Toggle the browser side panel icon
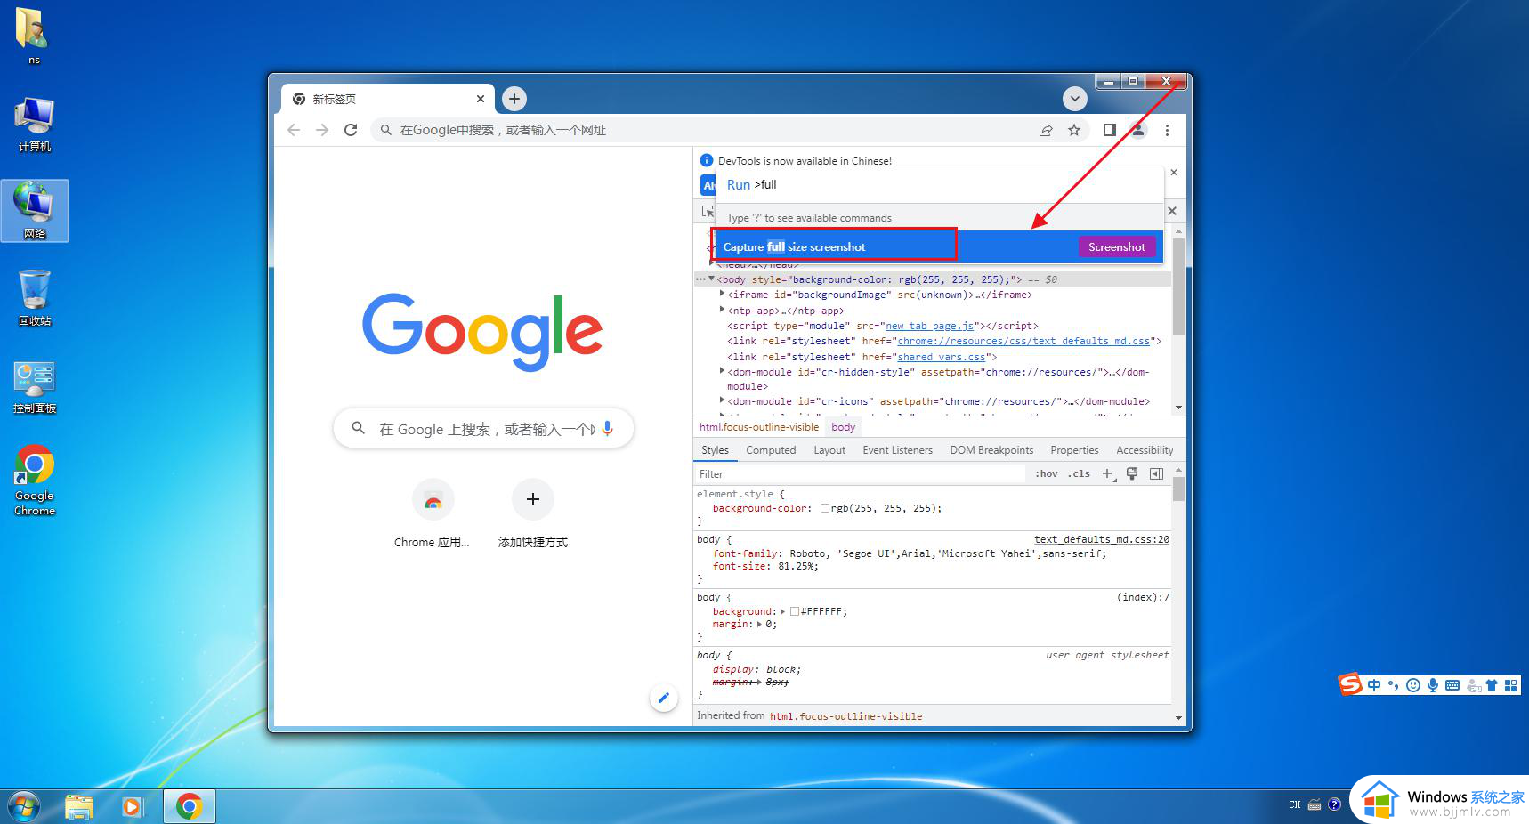This screenshot has height=824, width=1529. pyautogui.click(x=1109, y=130)
